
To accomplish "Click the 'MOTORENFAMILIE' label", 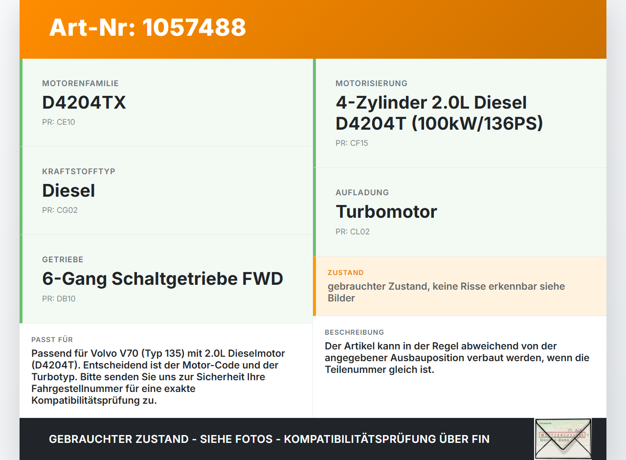I will pyautogui.click(x=80, y=84).
